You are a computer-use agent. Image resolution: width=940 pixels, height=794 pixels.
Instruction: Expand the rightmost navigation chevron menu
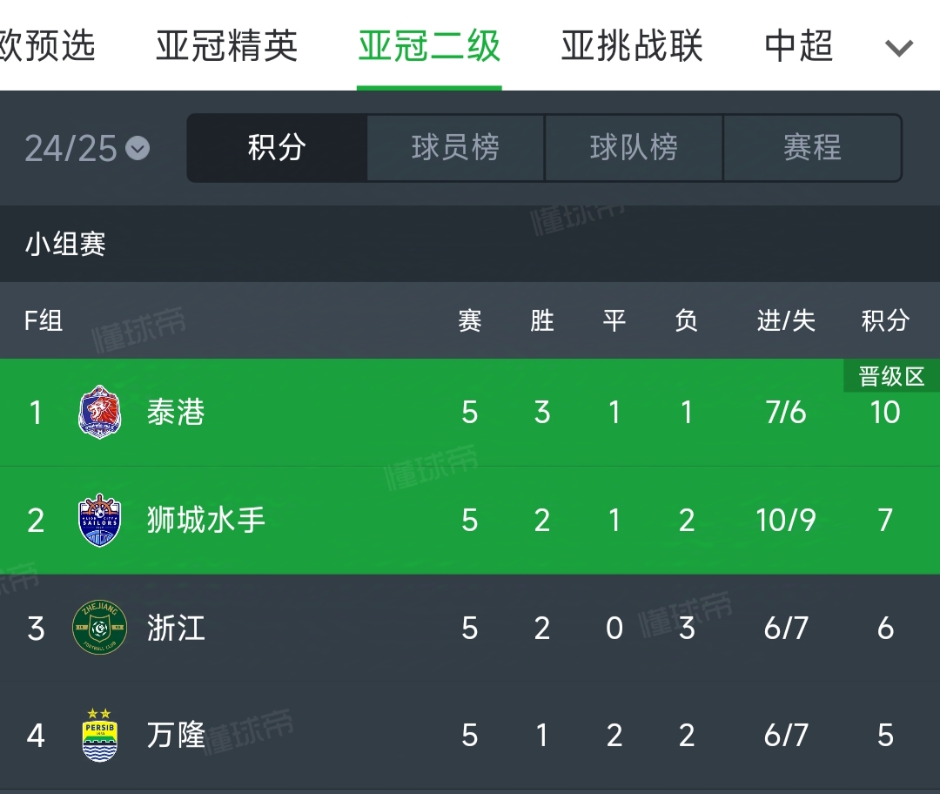click(x=898, y=48)
